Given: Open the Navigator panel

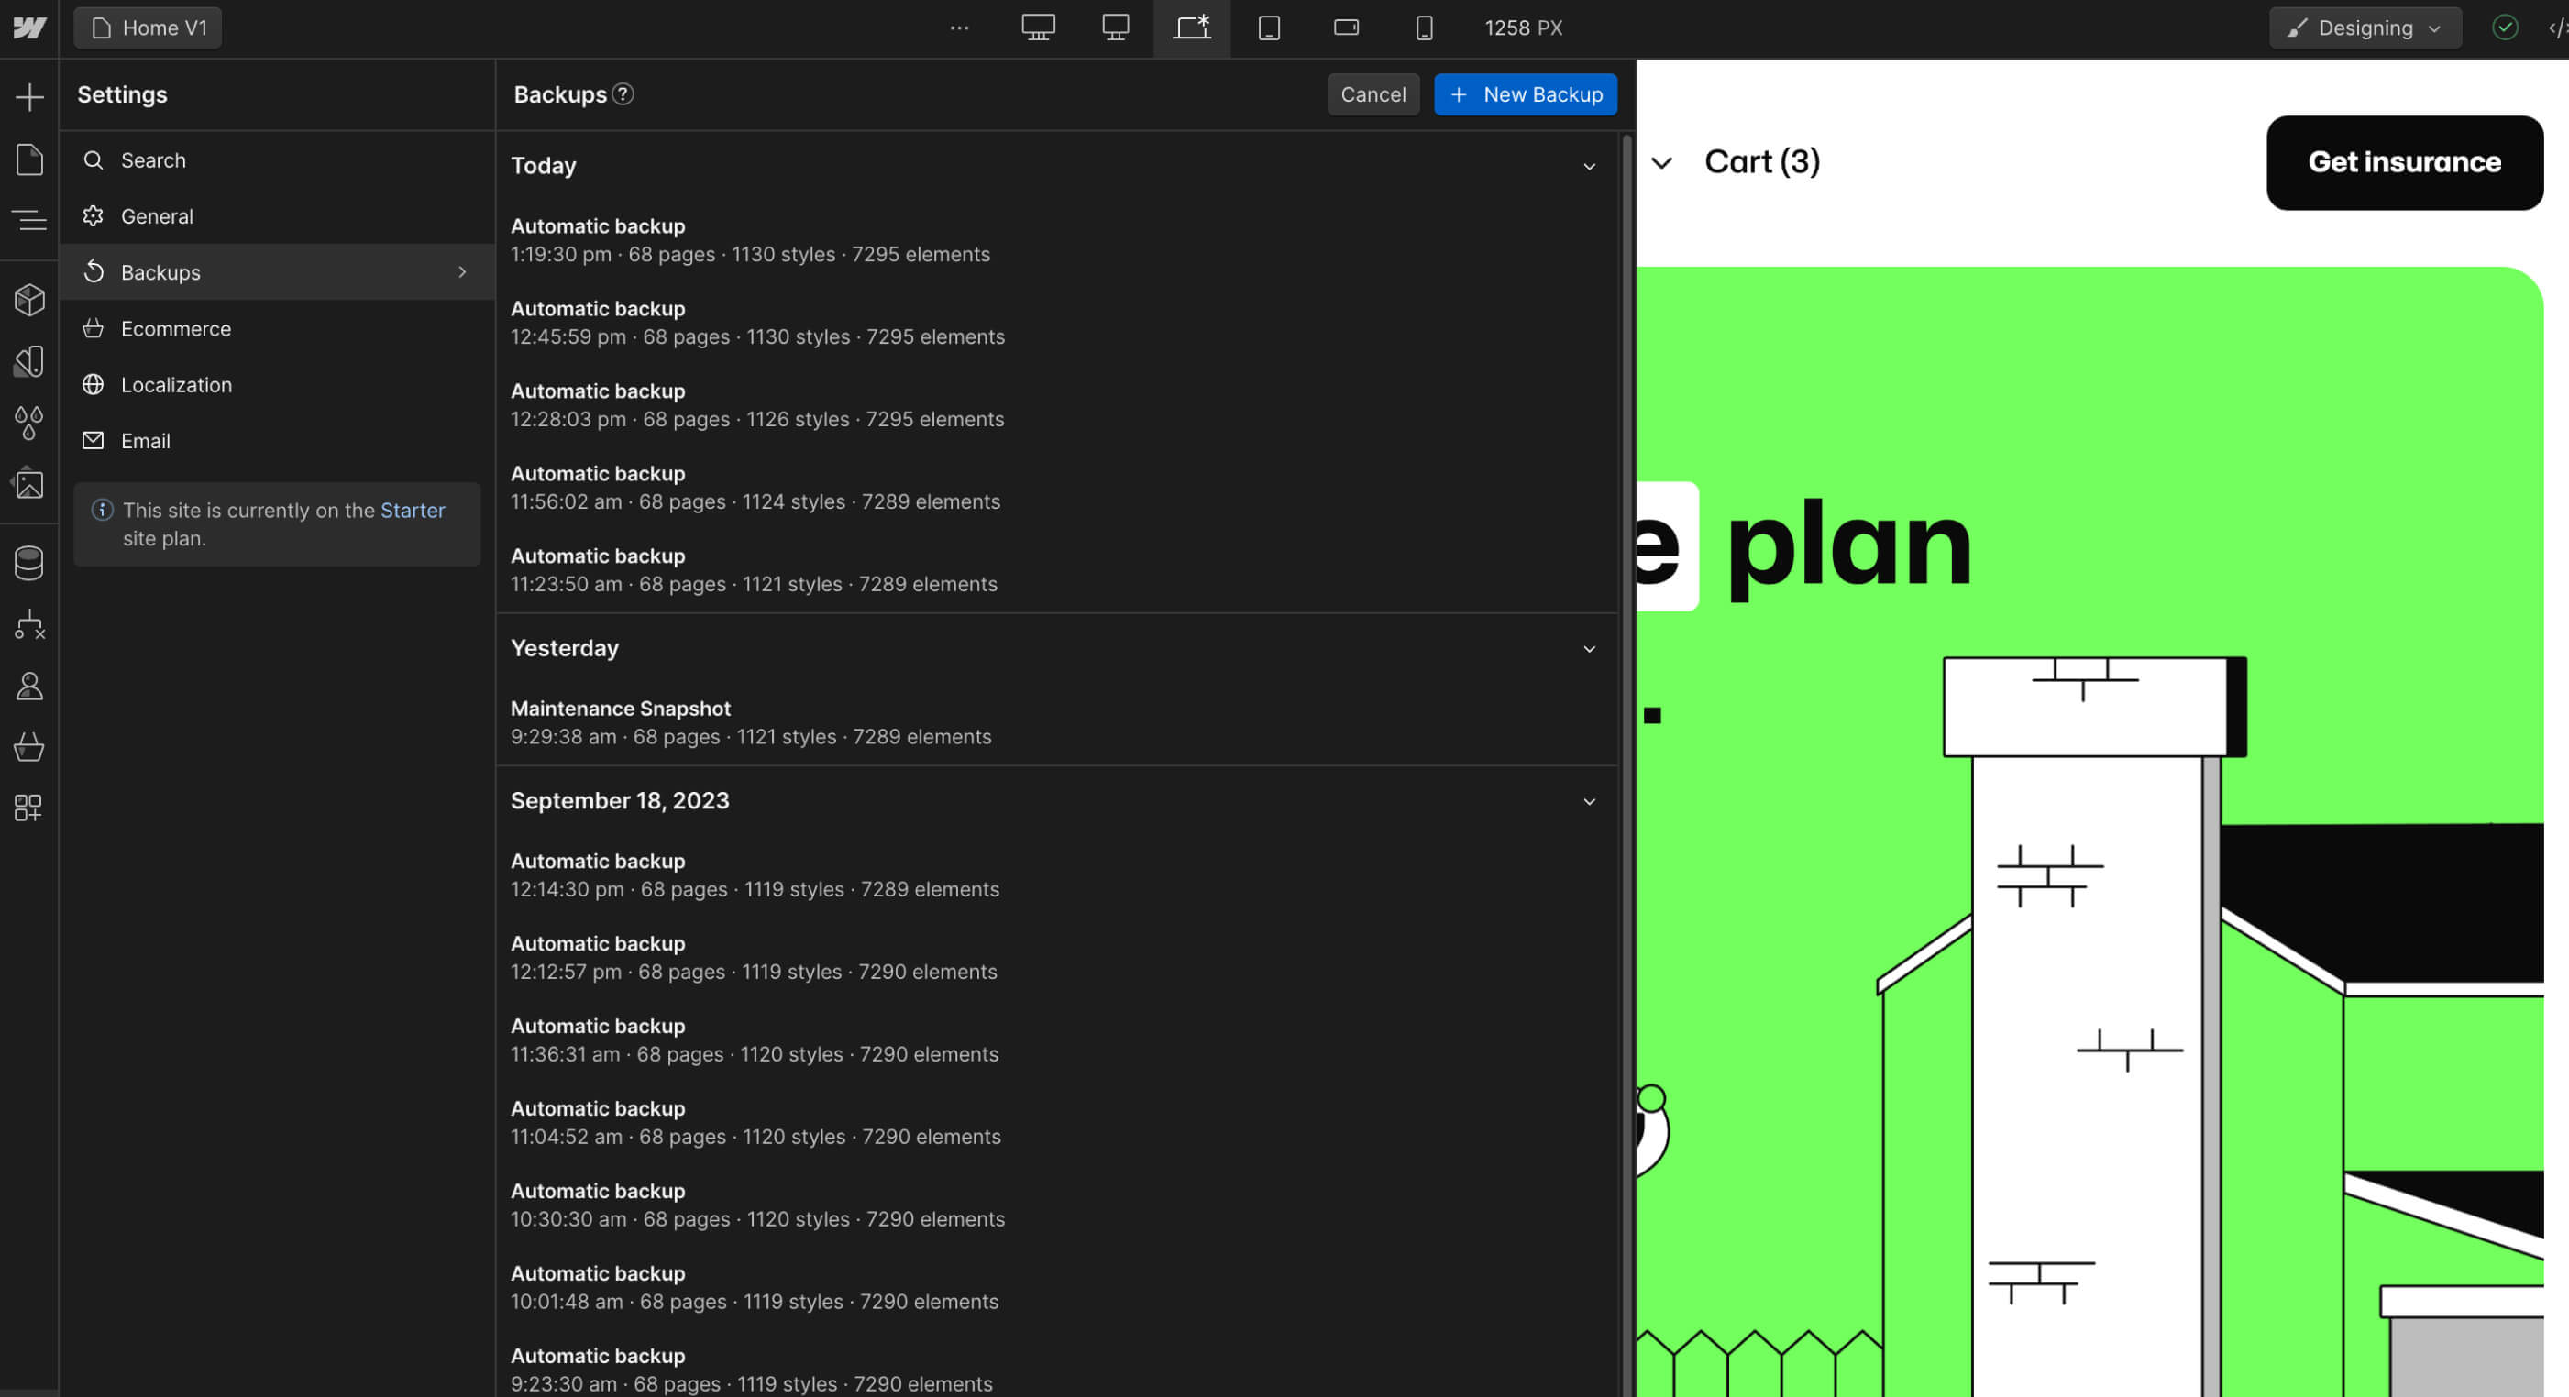Looking at the screenshot, I should [29, 220].
